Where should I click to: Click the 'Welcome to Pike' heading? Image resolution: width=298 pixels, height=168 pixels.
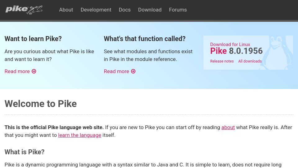41,104
